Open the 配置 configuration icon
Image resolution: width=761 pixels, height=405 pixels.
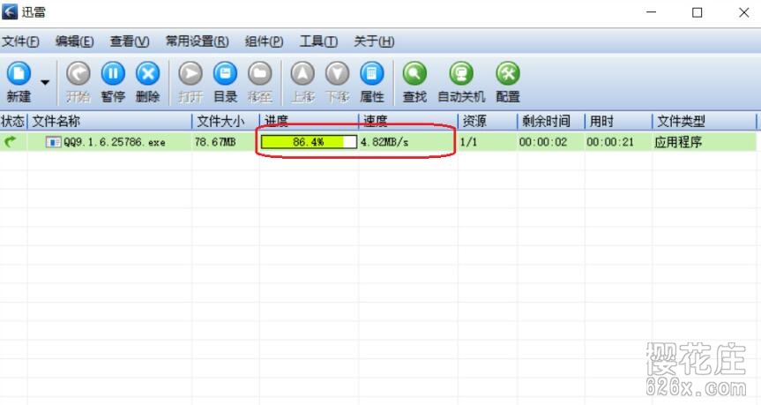[x=508, y=74]
